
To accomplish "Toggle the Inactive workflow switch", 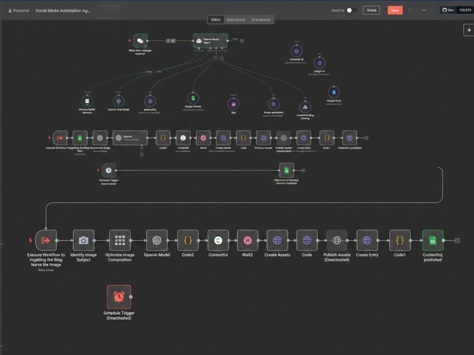I will 351,10.
